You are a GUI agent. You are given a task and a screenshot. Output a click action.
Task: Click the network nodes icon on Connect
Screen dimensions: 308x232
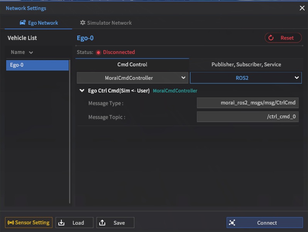[x=232, y=223]
